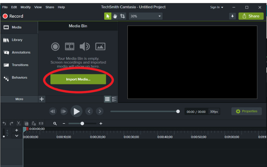Viewport: 267px width, 167px height.
Task: Add a track with timeline plus button
Action: coord(16,130)
